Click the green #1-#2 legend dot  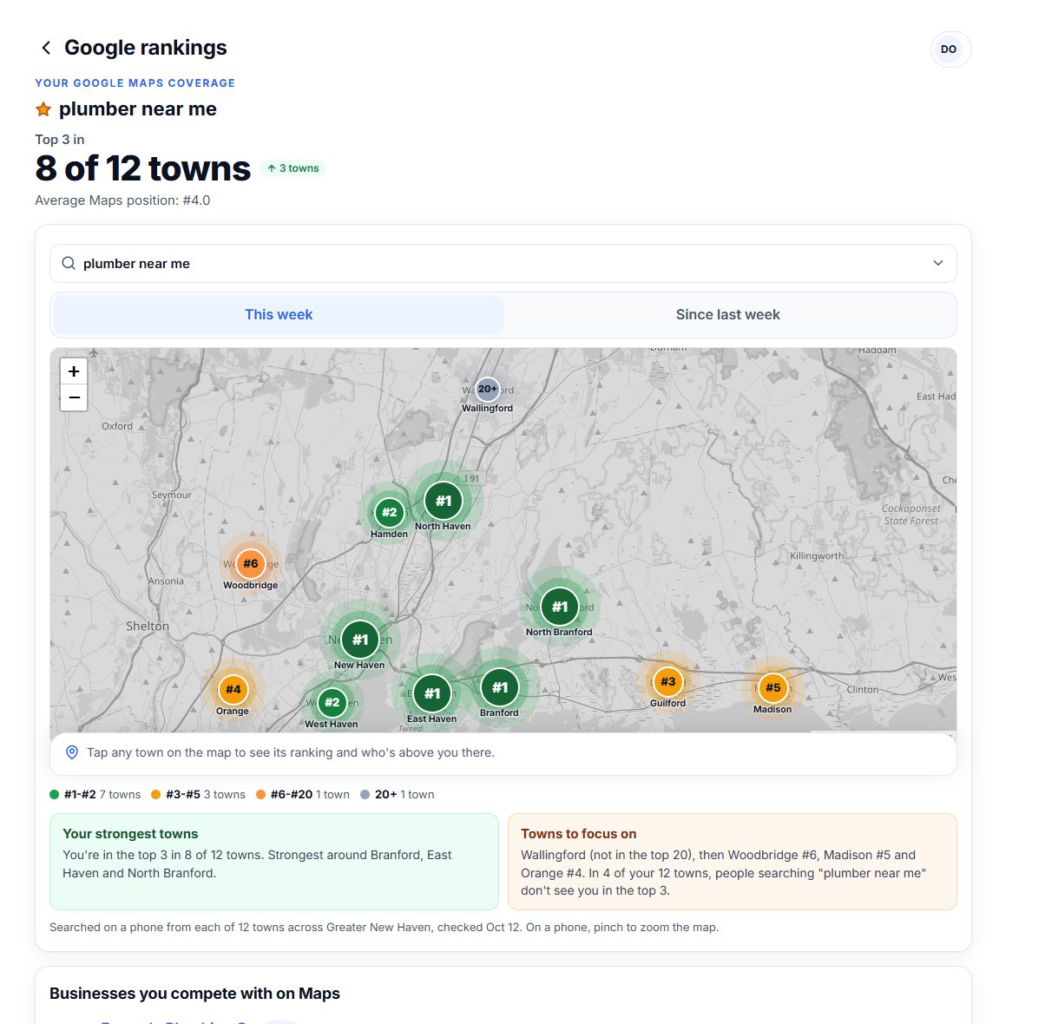[x=55, y=794]
